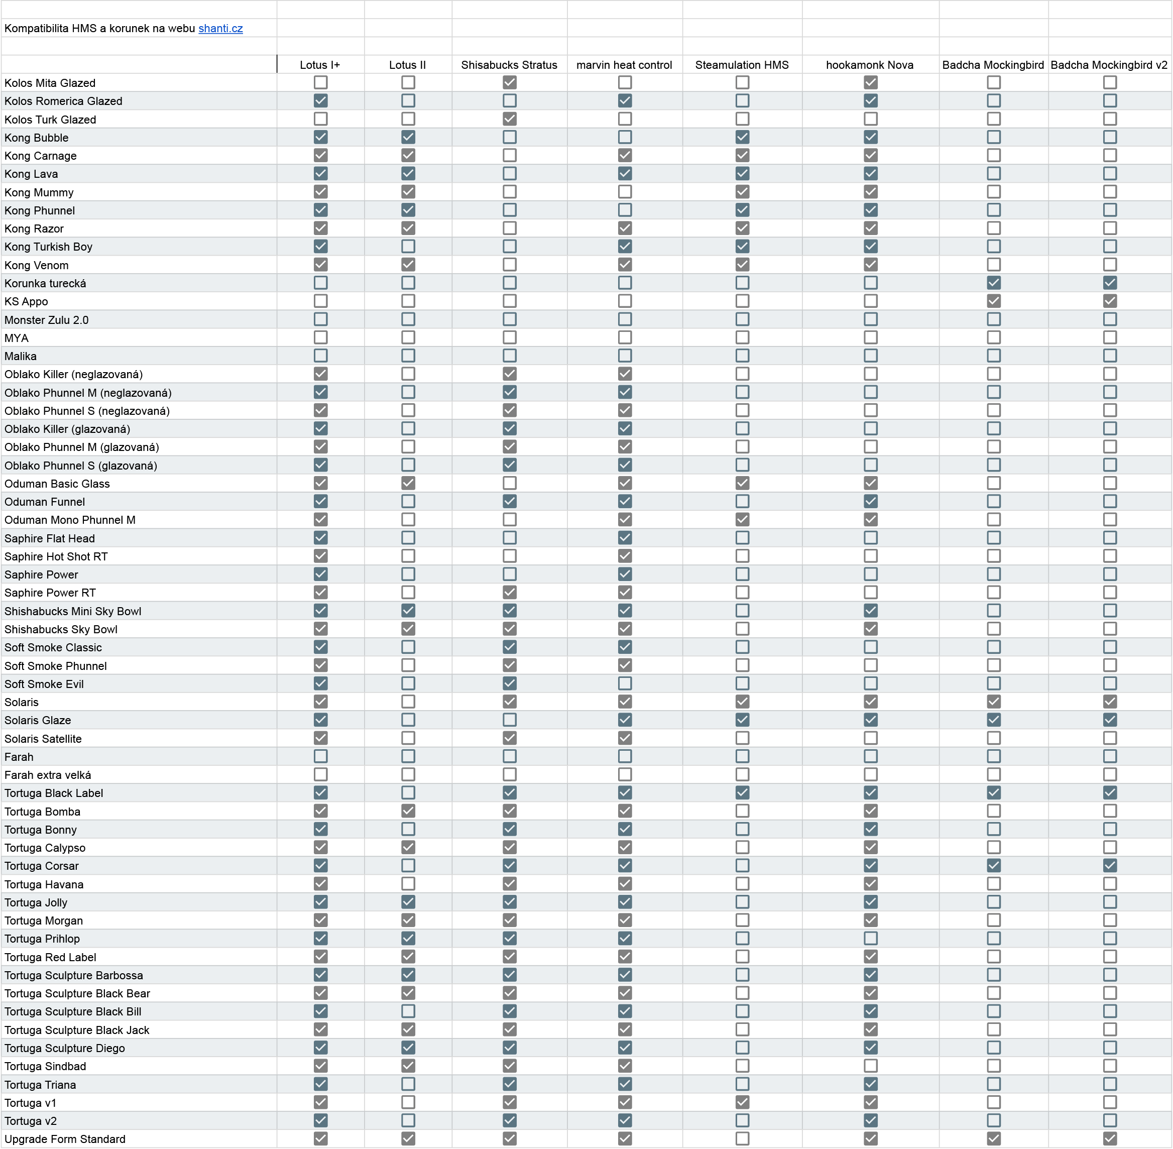Viewport: 1173px width, 1149px height.
Task: Check hookamonk Nova for Tortuga Sindbad
Action: click(x=870, y=1066)
